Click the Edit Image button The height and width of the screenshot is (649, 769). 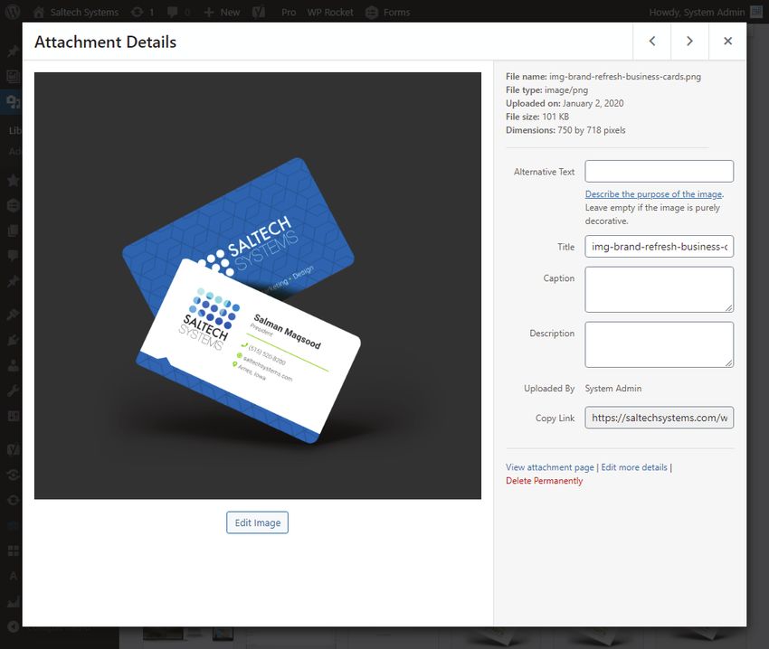pyautogui.click(x=258, y=522)
